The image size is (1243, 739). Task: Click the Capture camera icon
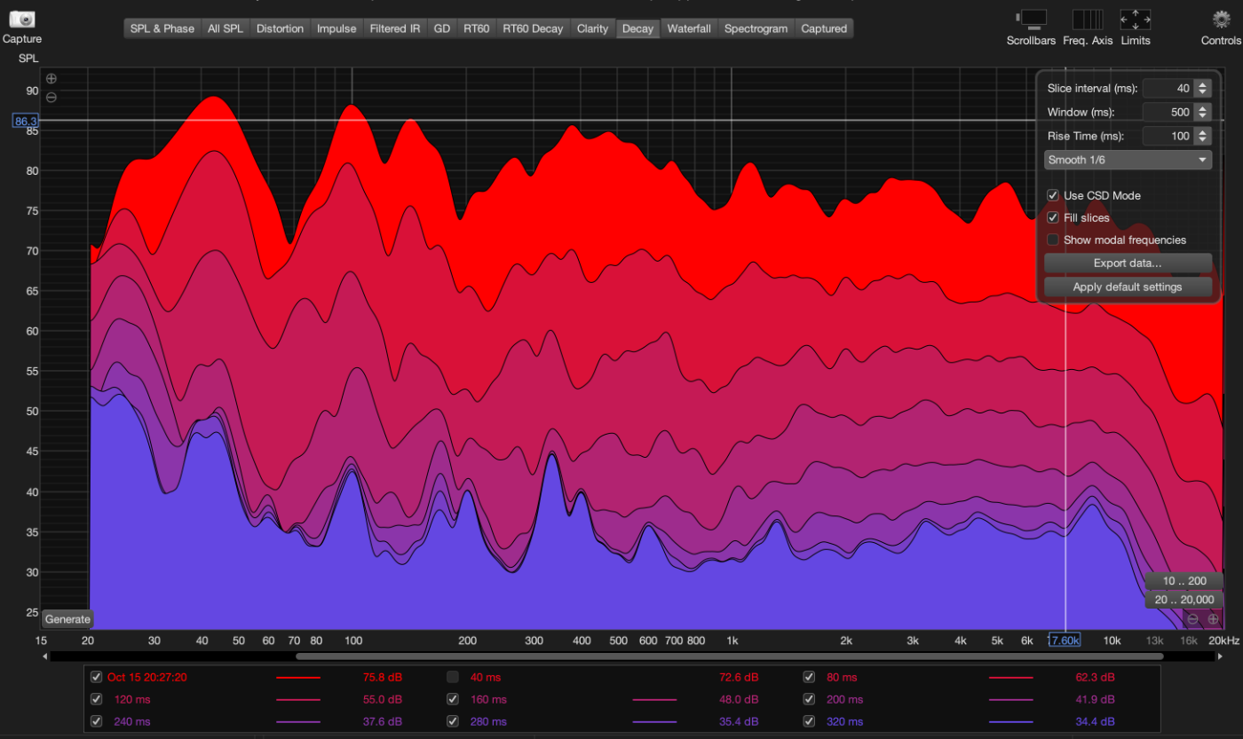22,20
